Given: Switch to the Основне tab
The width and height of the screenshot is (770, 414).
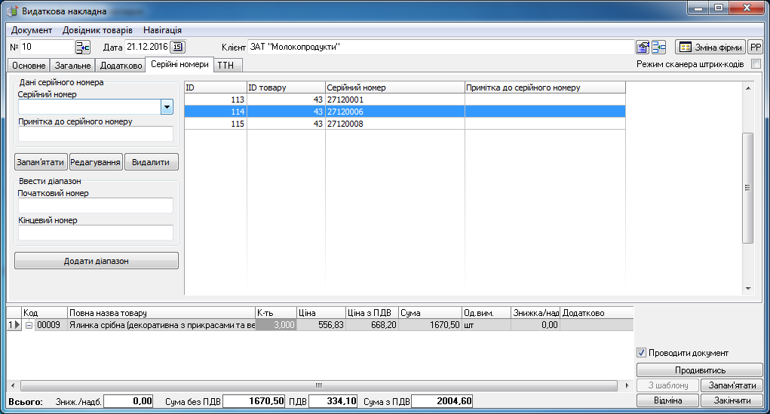Looking at the screenshot, I should pyautogui.click(x=29, y=66).
